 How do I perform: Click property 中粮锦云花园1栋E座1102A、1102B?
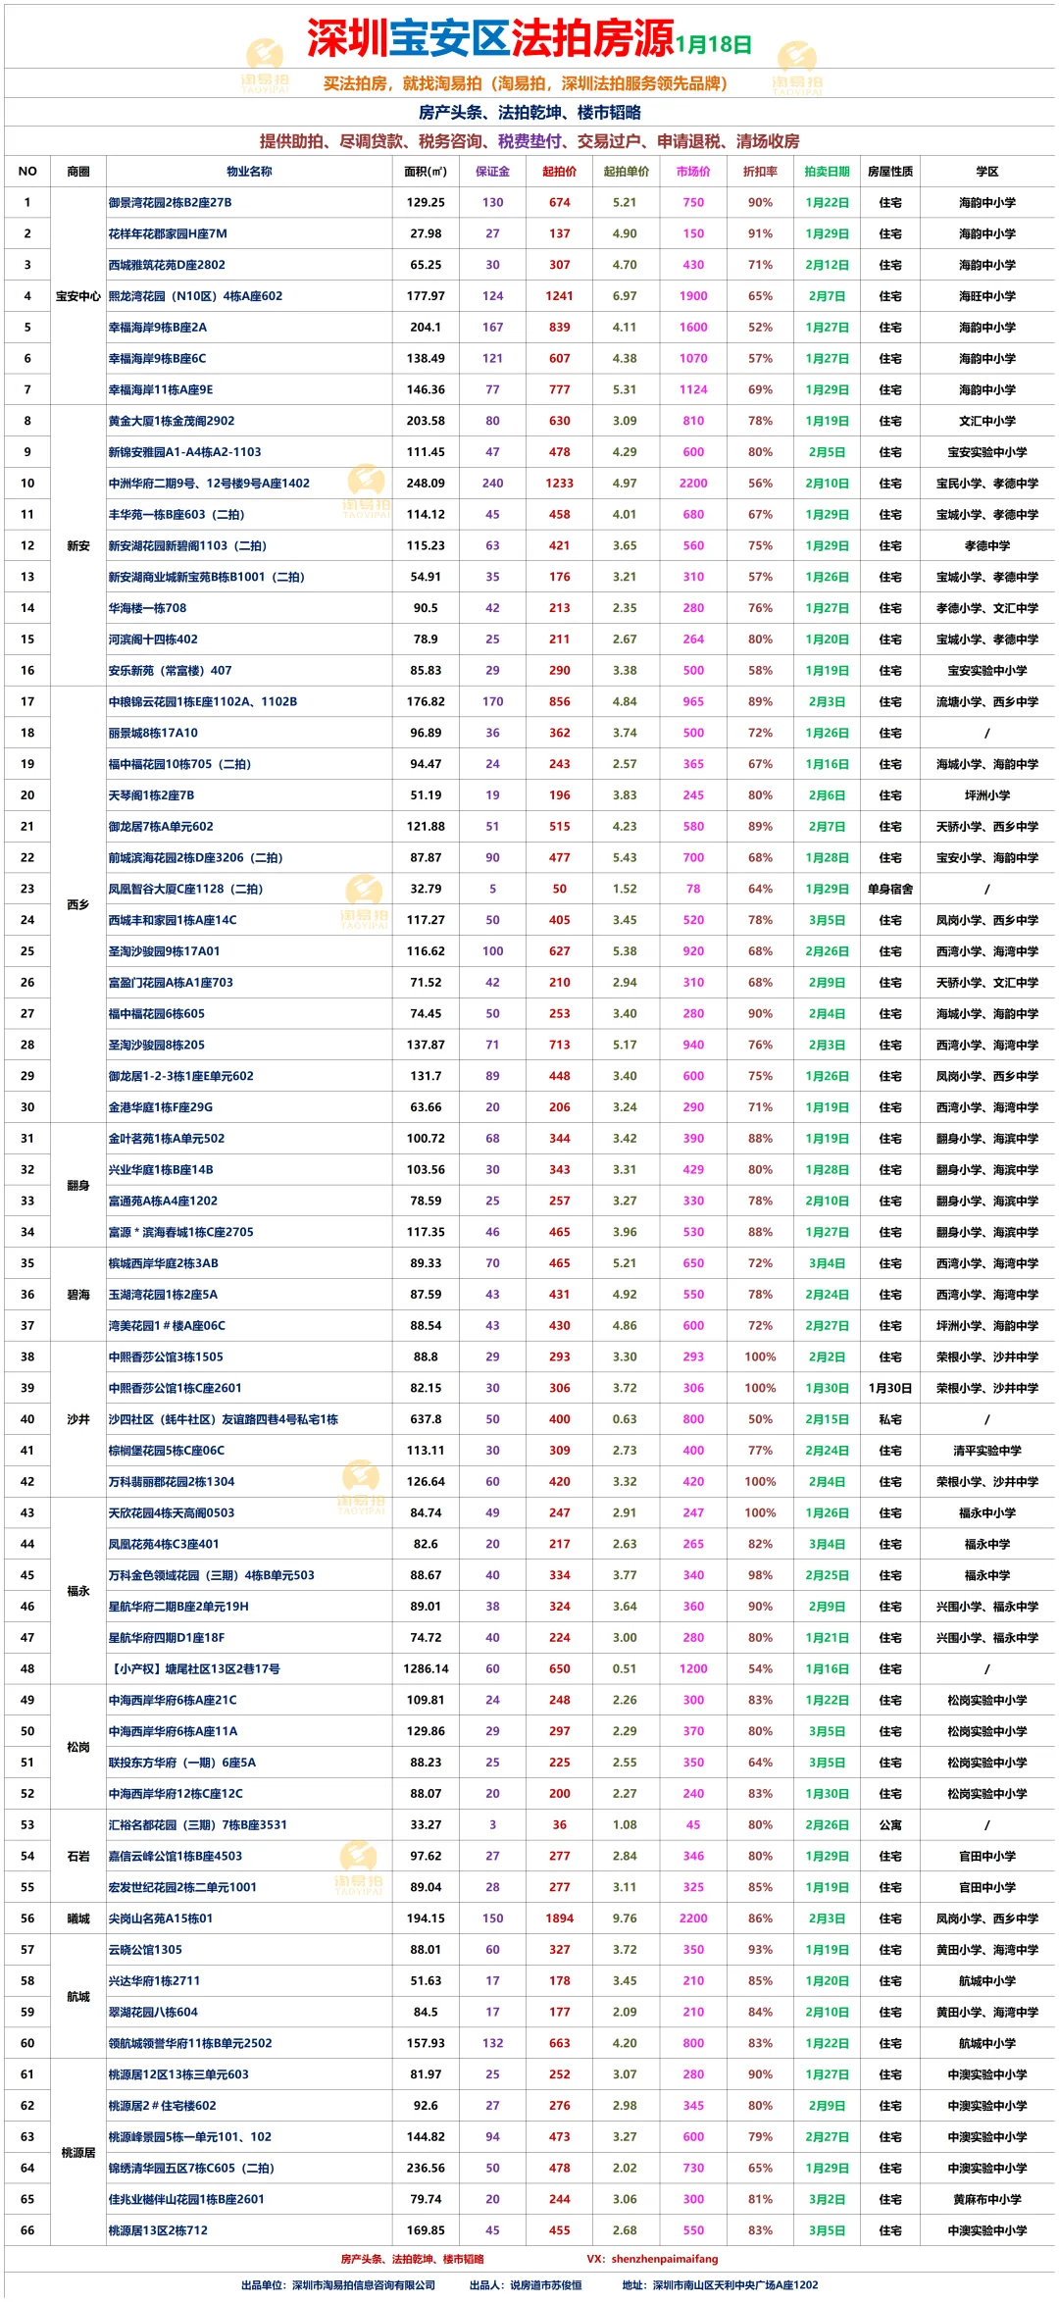click(203, 702)
